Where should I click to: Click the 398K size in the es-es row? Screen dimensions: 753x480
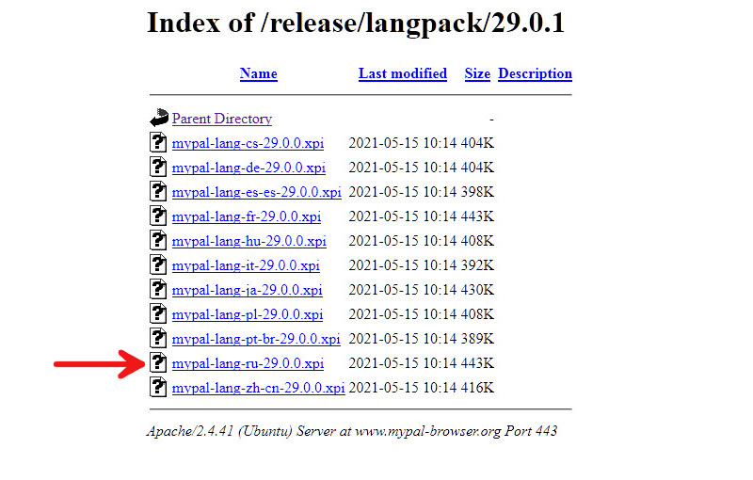pyautogui.click(x=477, y=192)
